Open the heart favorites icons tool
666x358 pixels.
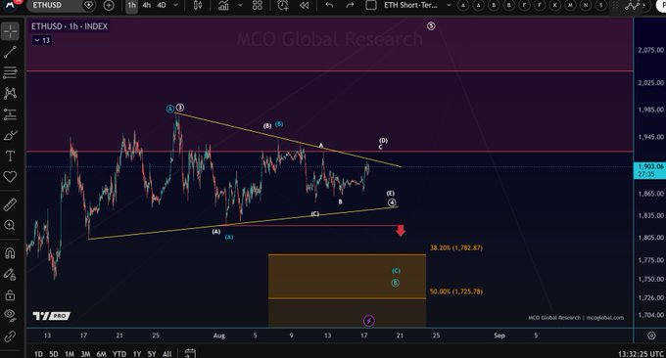[10, 176]
